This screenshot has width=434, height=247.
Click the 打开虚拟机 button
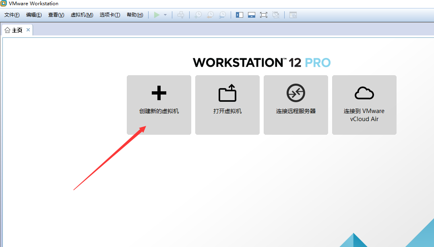pyautogui.click(x=227, y=105)
